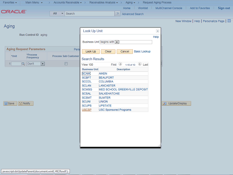Click Add to Favorites
Viewport: 233px width, 175px height.
(200, 8)
